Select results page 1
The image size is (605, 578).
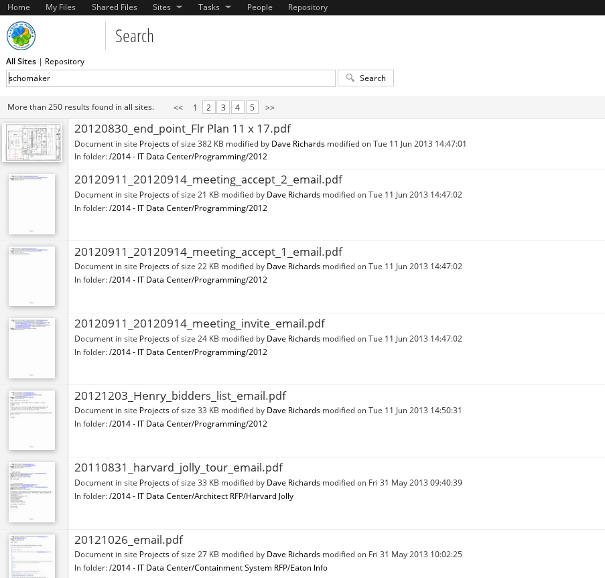point(195,108)
